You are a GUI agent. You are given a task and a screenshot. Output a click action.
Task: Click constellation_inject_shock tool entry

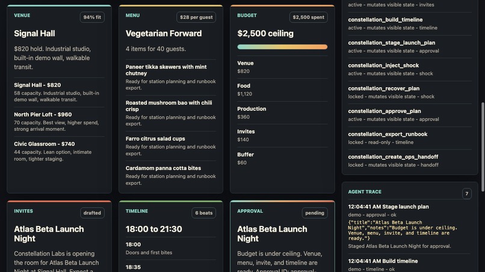point(410,70)
